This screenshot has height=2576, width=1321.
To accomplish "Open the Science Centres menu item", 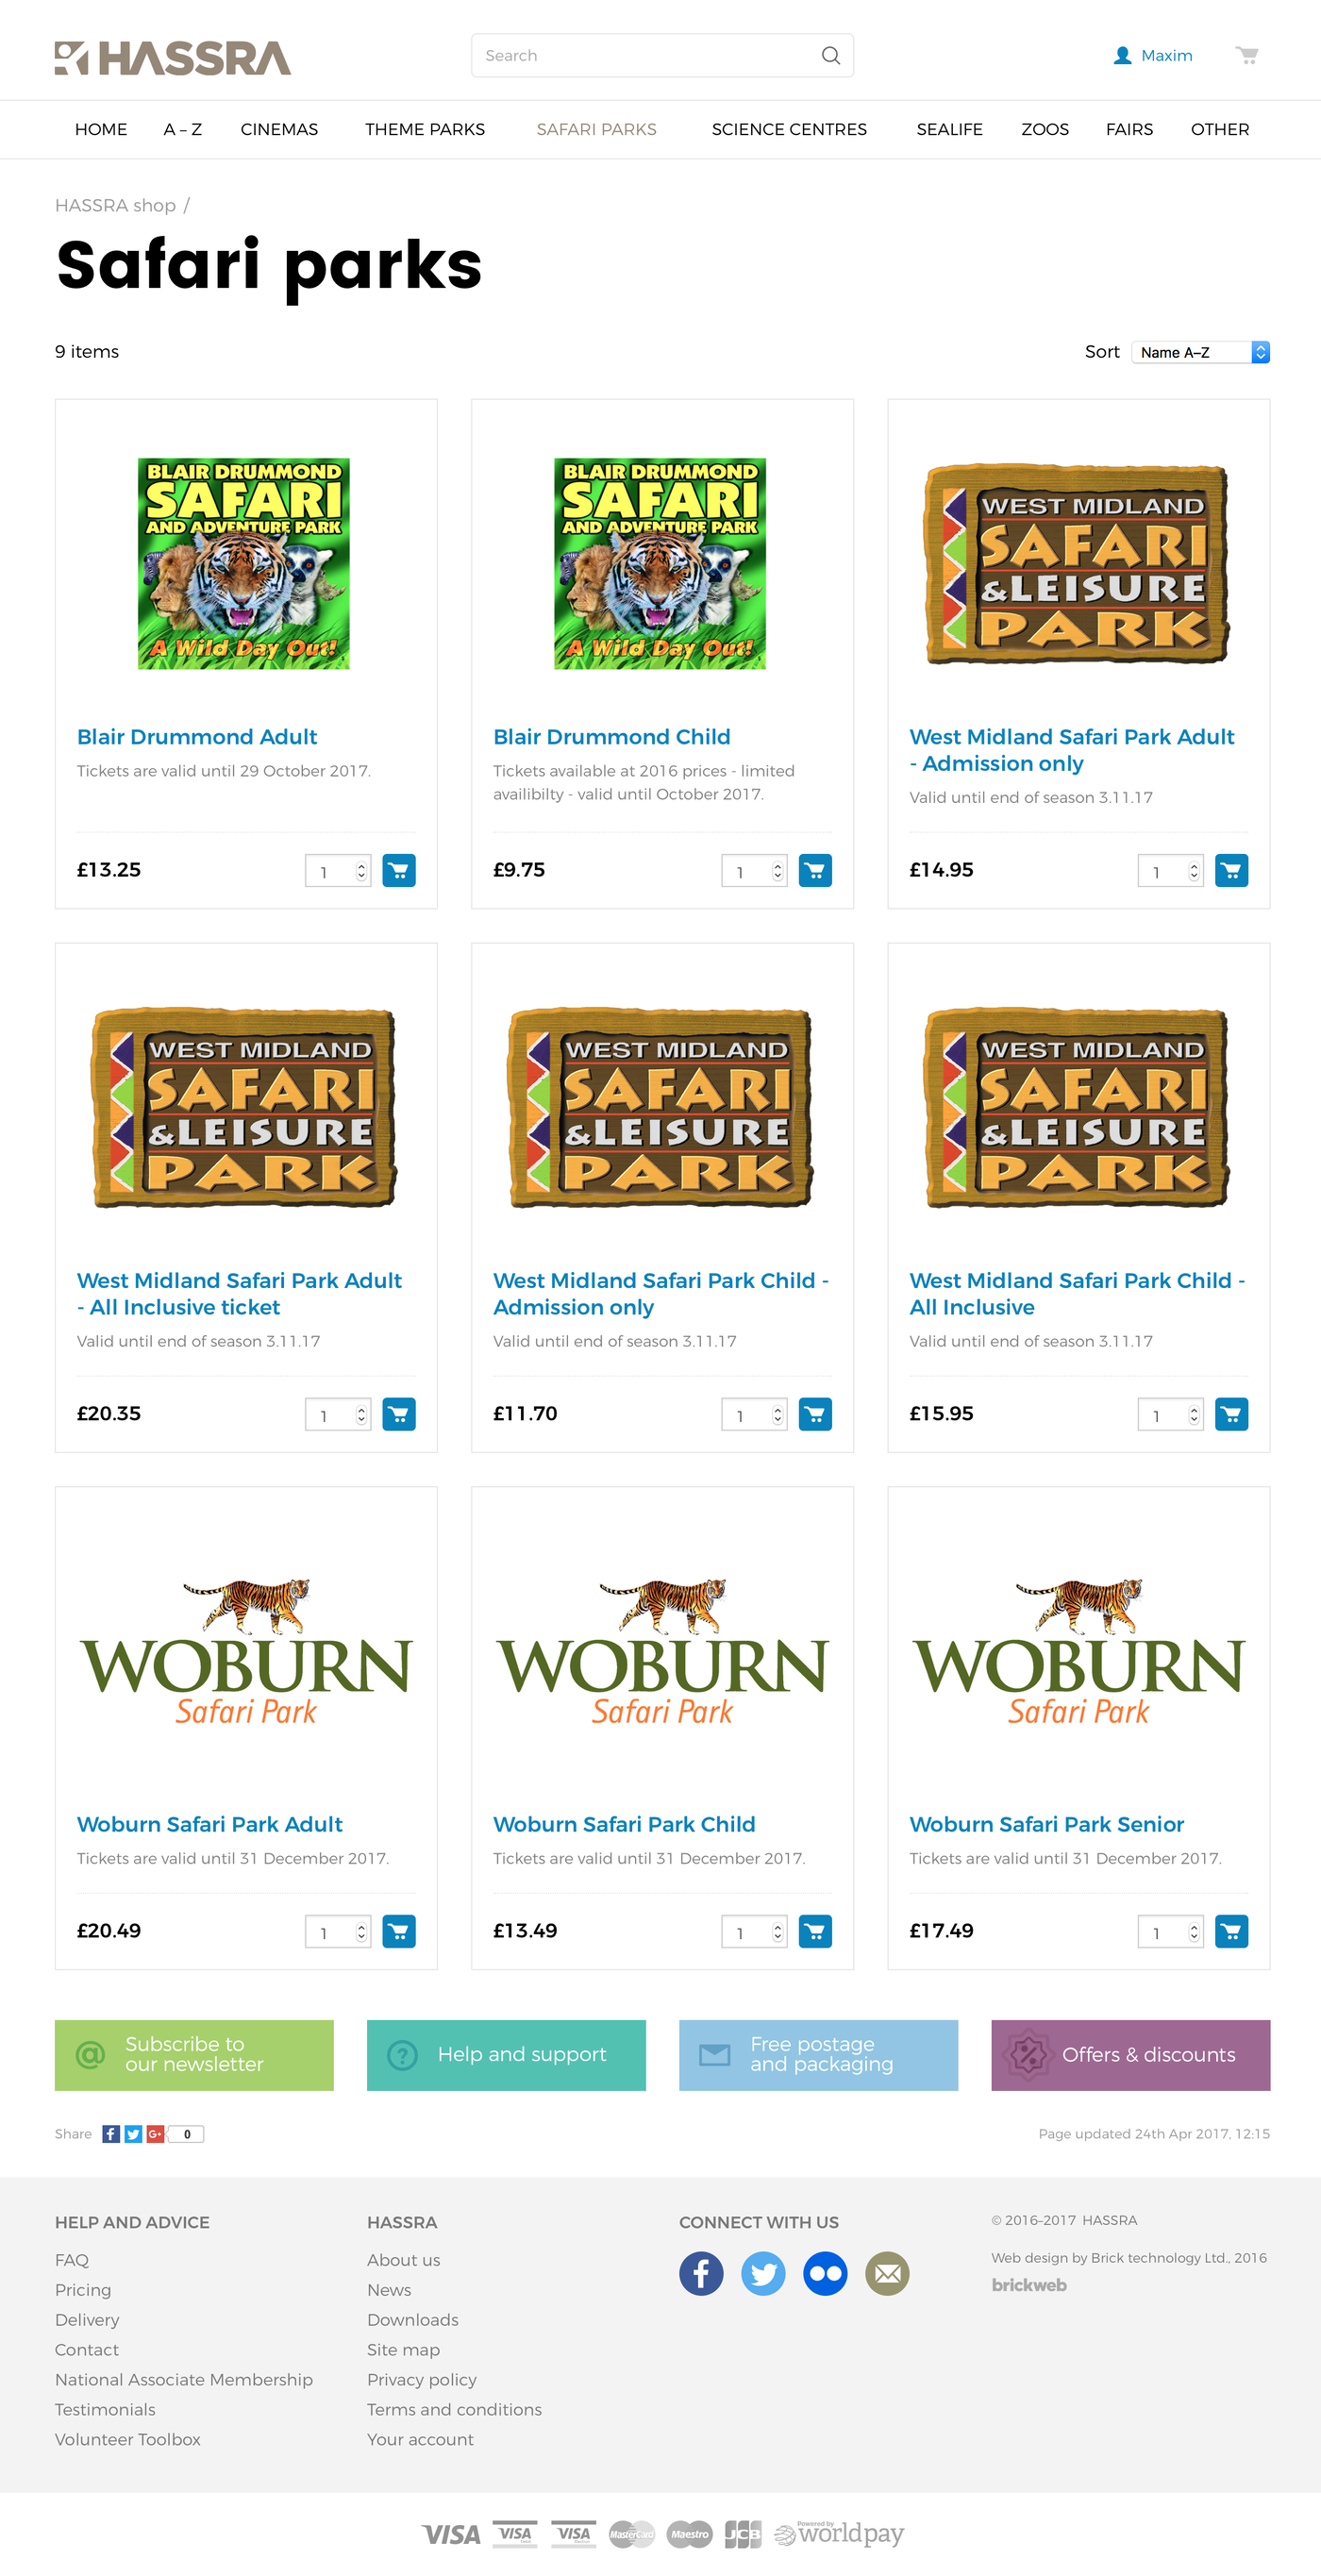I will coord(789,130).
